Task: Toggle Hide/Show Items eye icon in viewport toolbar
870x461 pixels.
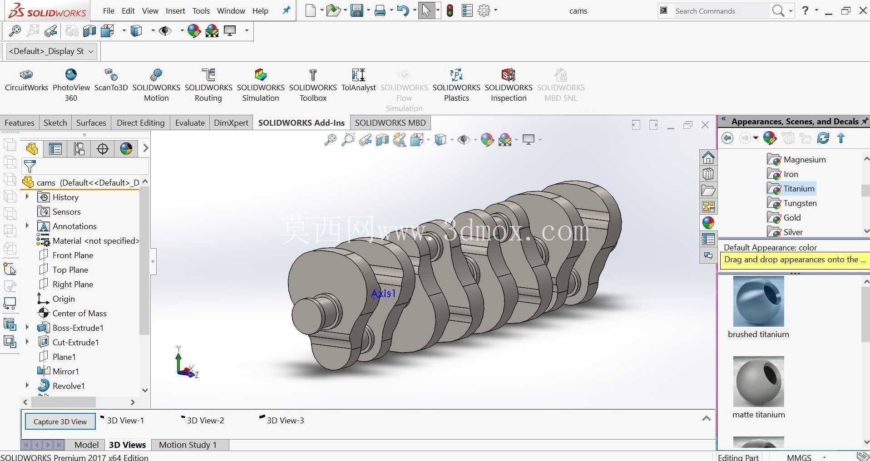Action: [x=464, y=140]
